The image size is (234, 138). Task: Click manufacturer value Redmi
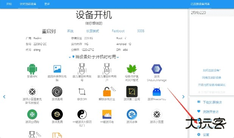37,38
